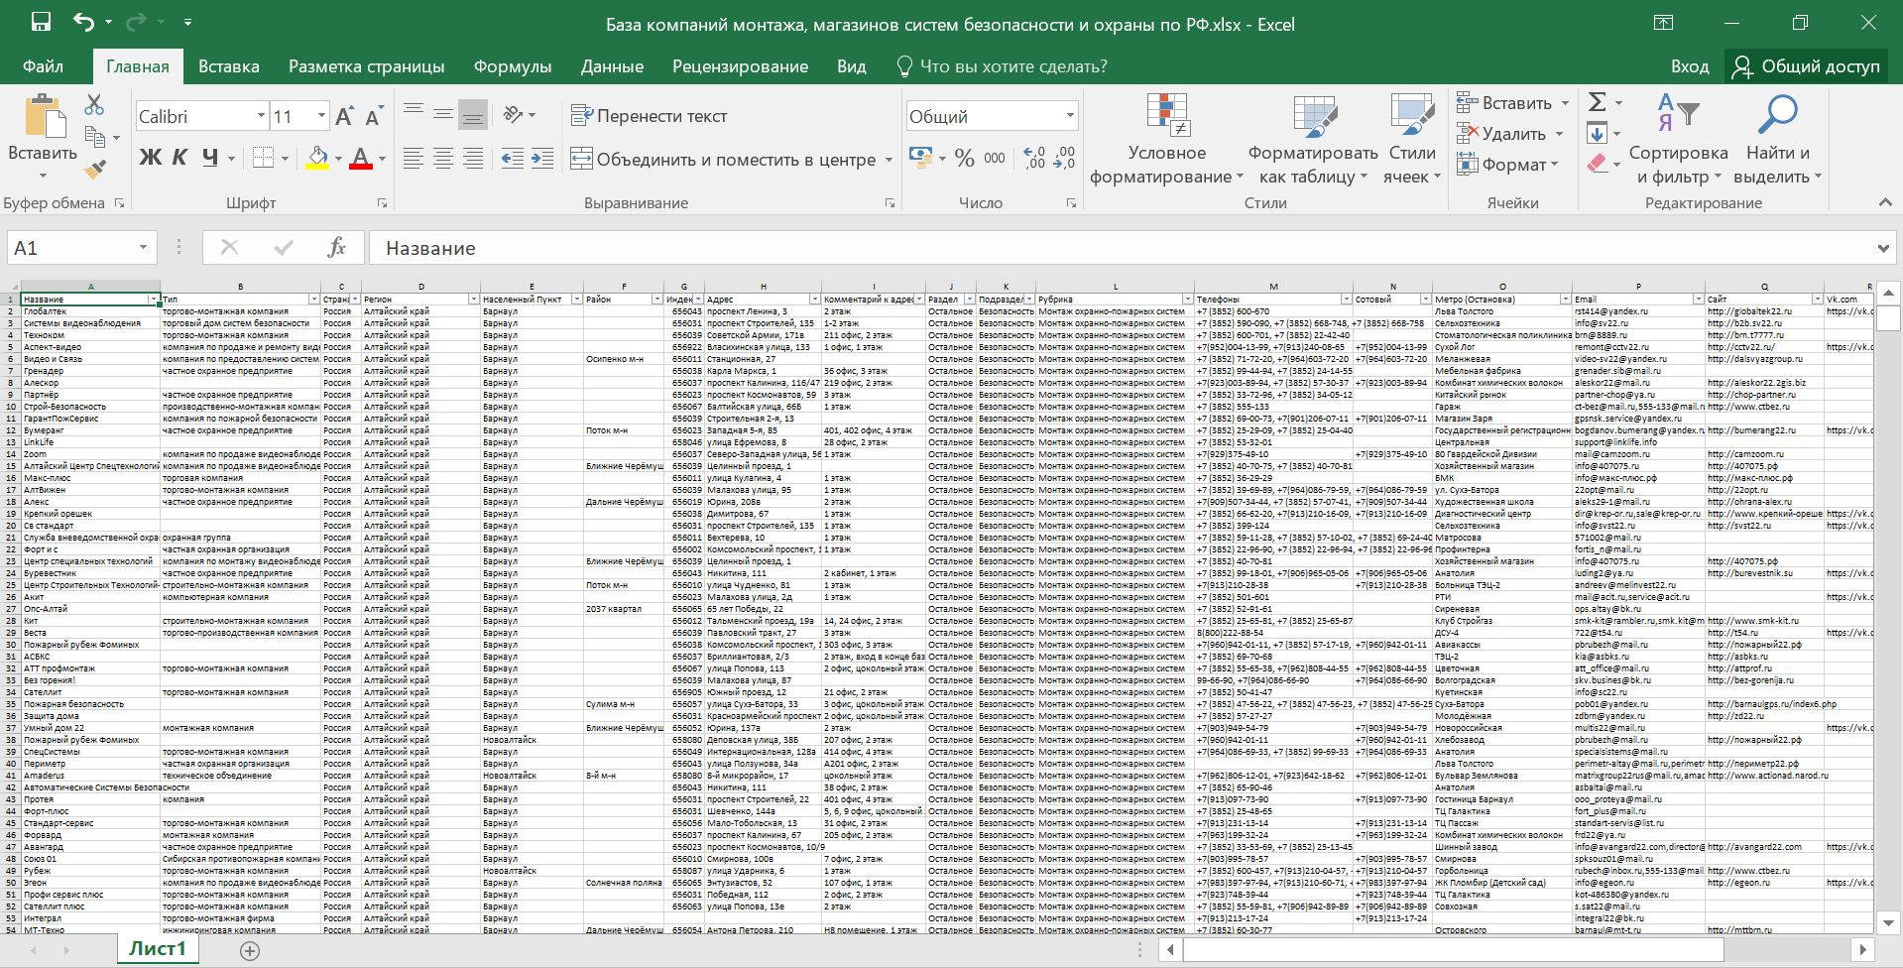Click the Format Painter brush icon
The width and height of the screenshot is (1903, 968).
(x=95, y=171)
